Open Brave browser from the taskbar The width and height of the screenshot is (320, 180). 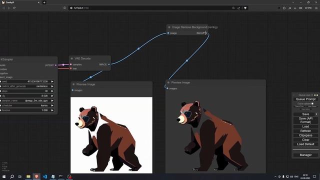coord(36,176)
